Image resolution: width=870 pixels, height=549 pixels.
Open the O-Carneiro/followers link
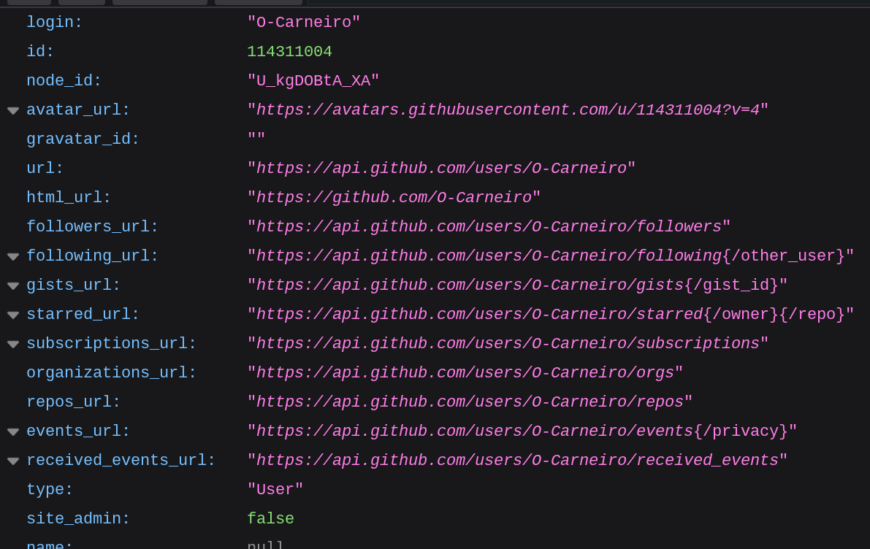pyautogui.click(x=489, y=226)
